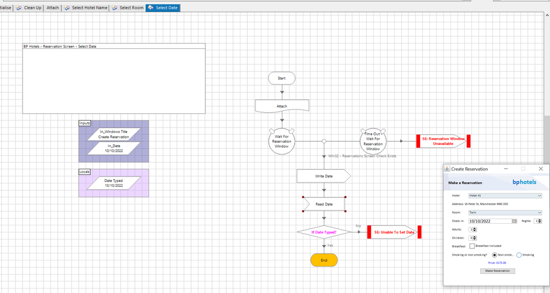550x293 pixels.
Task: Select the yellow End stage
Action: tap(324, 260)
